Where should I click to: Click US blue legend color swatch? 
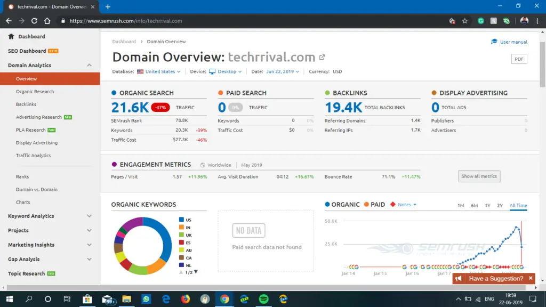click(181, 220)
